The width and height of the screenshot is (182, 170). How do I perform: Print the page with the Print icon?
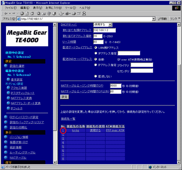[x=74, y=14]
